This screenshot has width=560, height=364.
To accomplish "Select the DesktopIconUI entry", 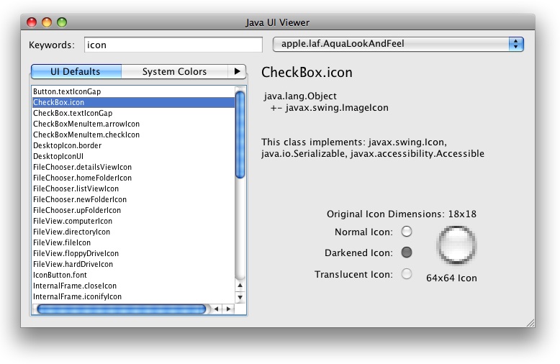I will (x=133, y=156).
